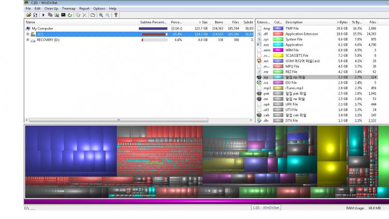389x219 pixels.
Task: Open the File menu
Action: click(x=29, y=8)
